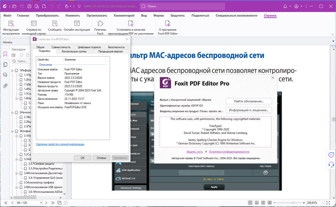The image size is (336, 207).
Task: Open О программе Foxit PDF Editor
Action: coord(168,28)
